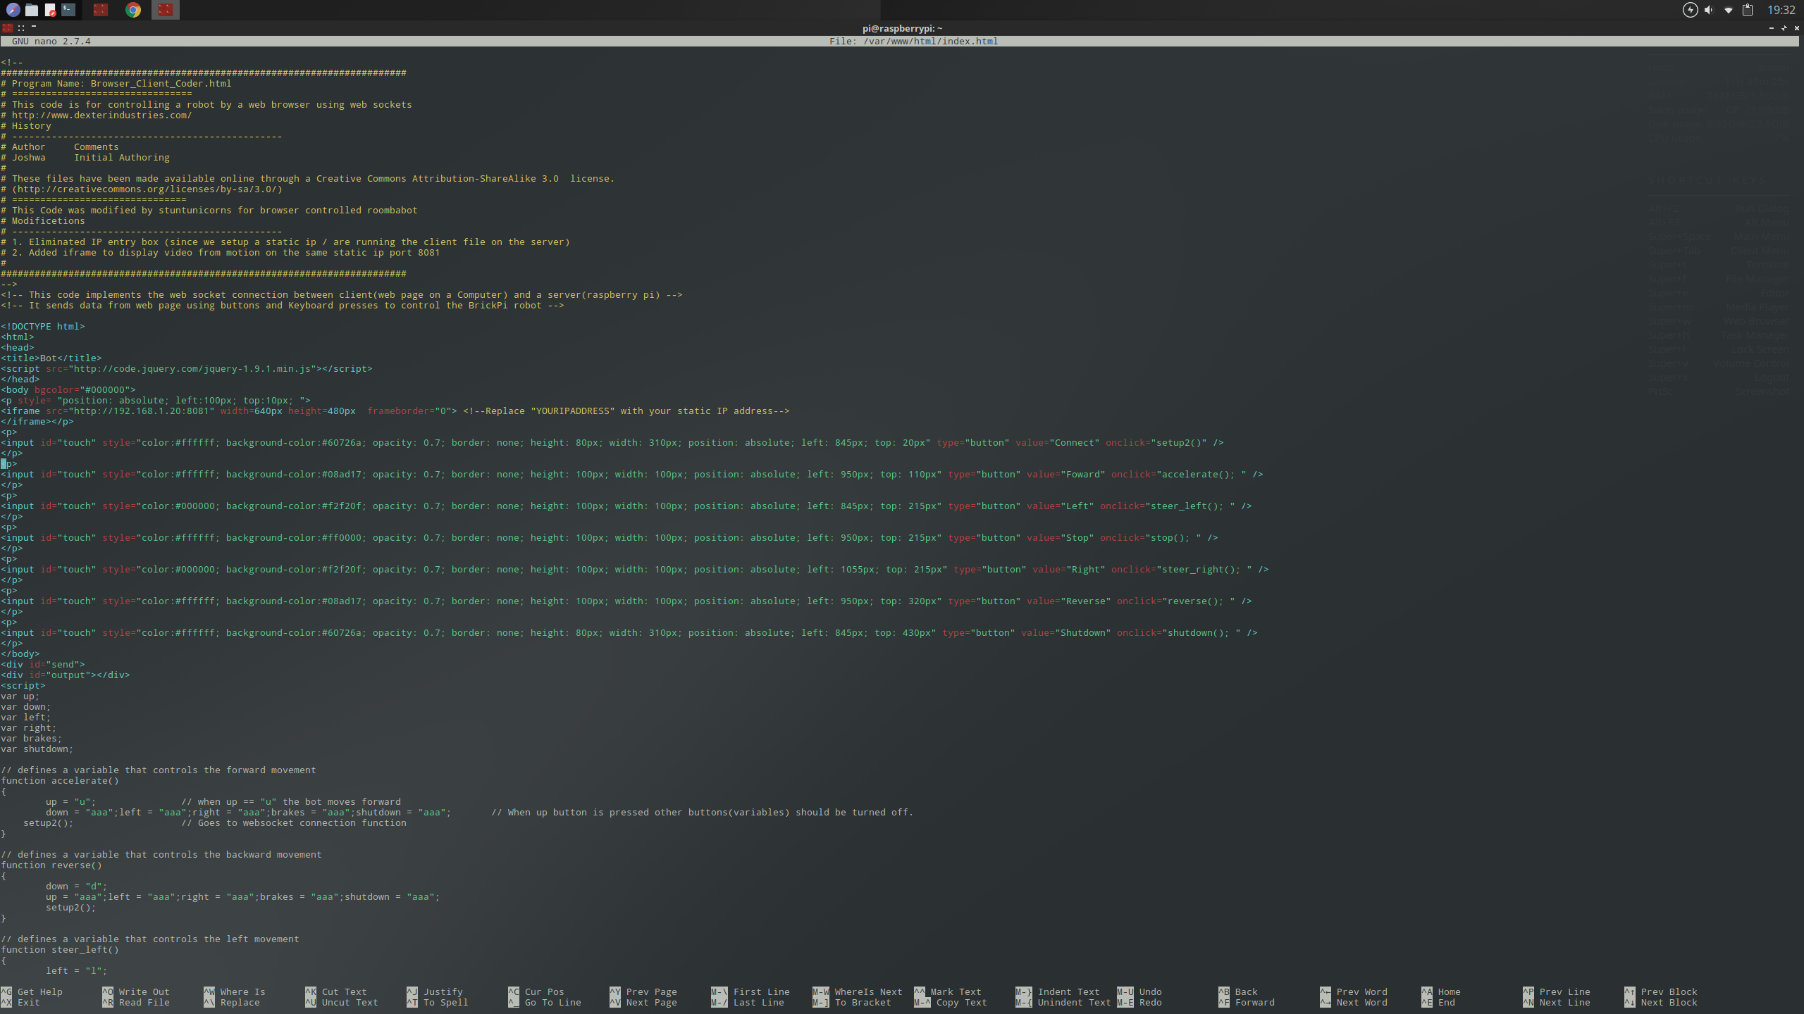
Task: Open the file manager folder icon
Action: [x=32, y=10]
